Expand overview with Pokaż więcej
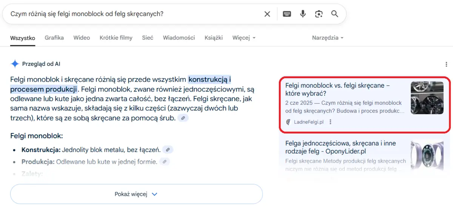 click(x=136, y=194)
